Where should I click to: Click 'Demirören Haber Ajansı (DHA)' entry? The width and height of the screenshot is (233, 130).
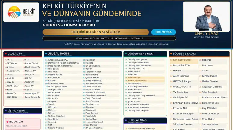pos(64,63)
